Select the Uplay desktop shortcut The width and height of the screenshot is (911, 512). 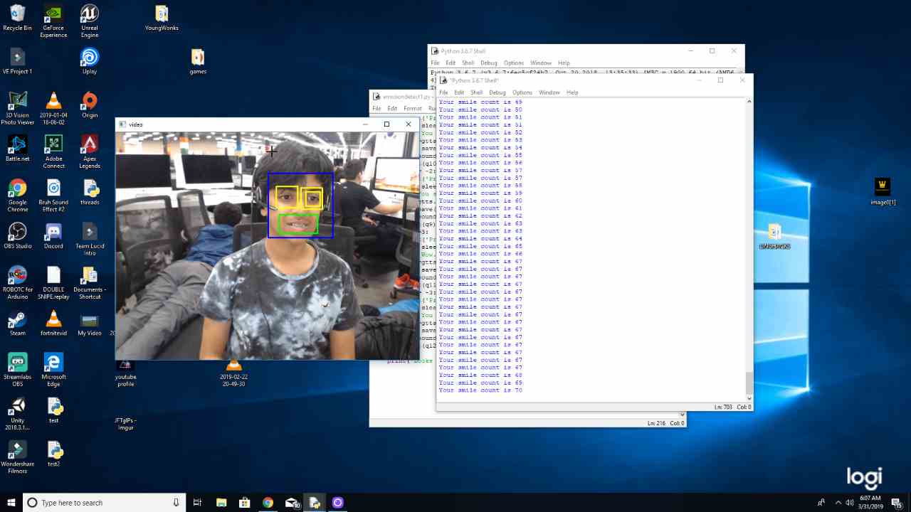click(x=90, y=62)
